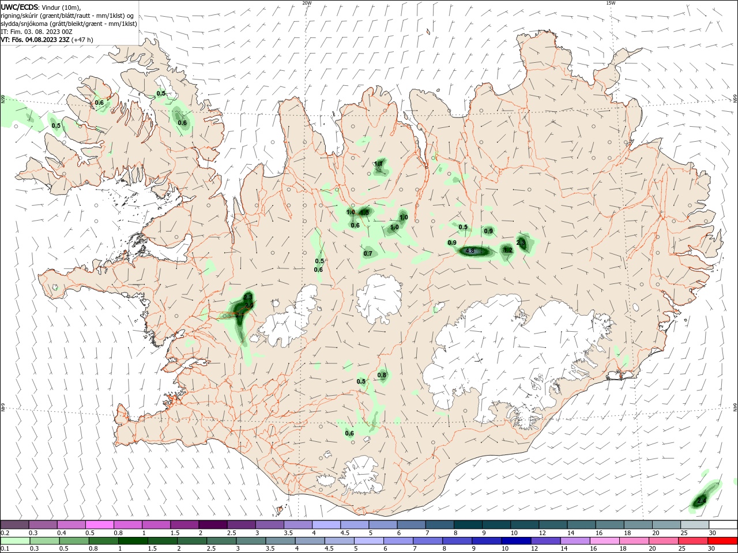Select the slydda/snjókoma legend description line
The width and height of the screenshot is (738, 553).
point(69,24)
